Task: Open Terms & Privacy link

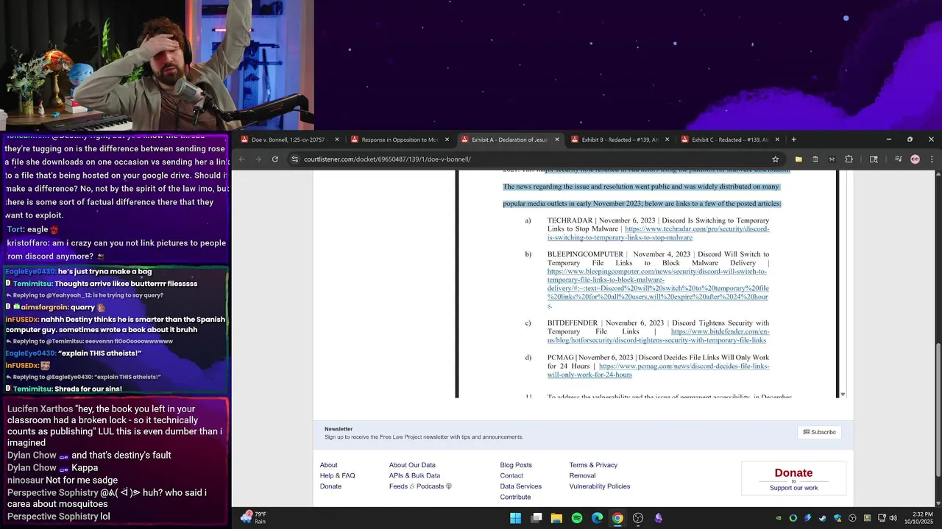Action: point(593,465)
